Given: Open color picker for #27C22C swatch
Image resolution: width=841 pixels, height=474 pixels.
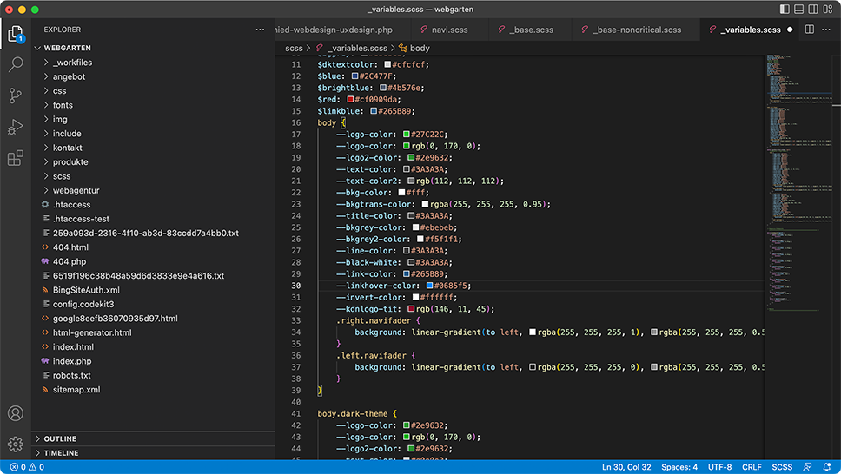Looking at the screenshot, I should point(407,134).
